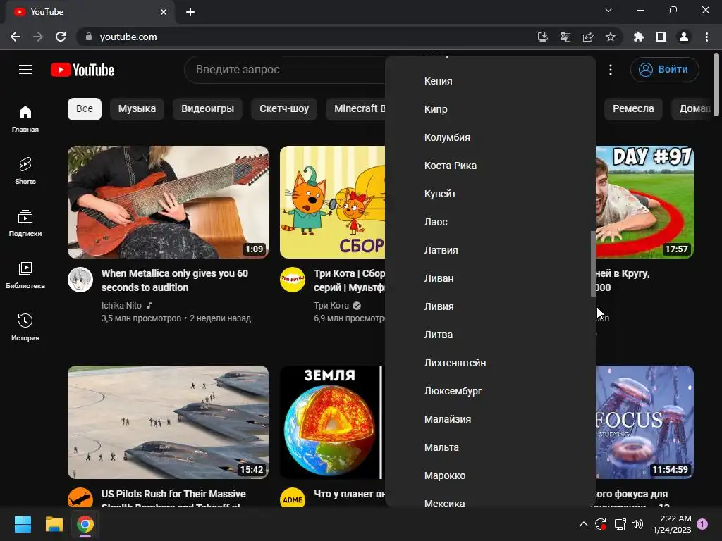Click browser back arrow
Screen dimensions: 722x541
coord(16,37)
